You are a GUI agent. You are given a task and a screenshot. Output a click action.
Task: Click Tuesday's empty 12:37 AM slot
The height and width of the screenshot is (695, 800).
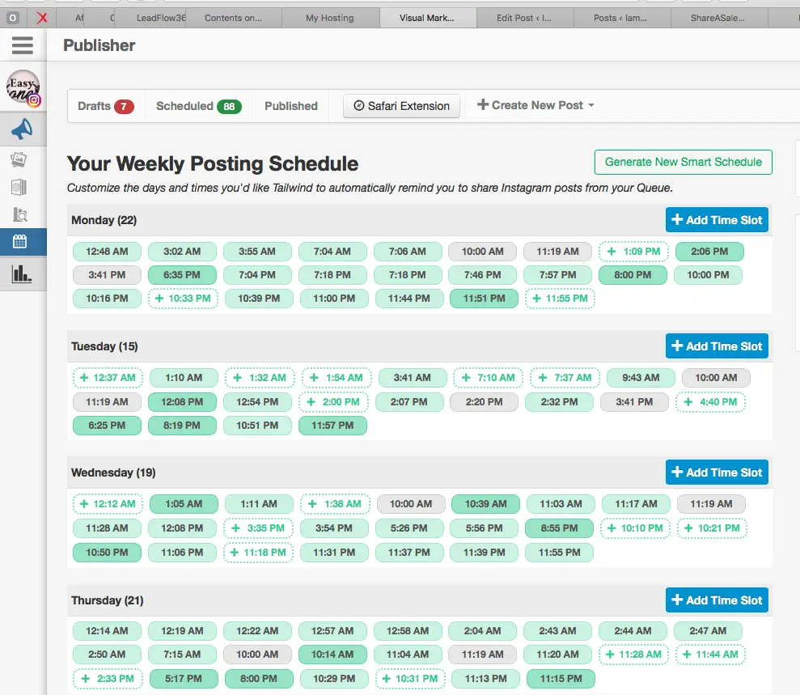point(108,378)
